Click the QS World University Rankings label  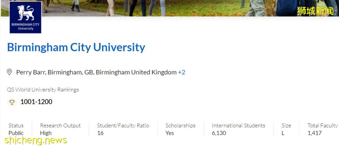coord(43,90)
